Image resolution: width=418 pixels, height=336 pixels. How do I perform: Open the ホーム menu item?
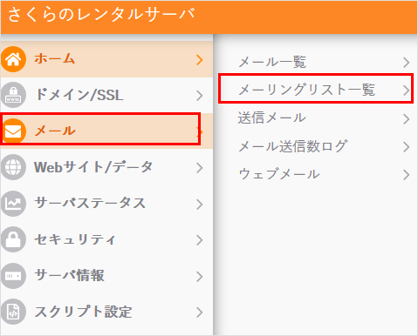(x=106, y=59)
